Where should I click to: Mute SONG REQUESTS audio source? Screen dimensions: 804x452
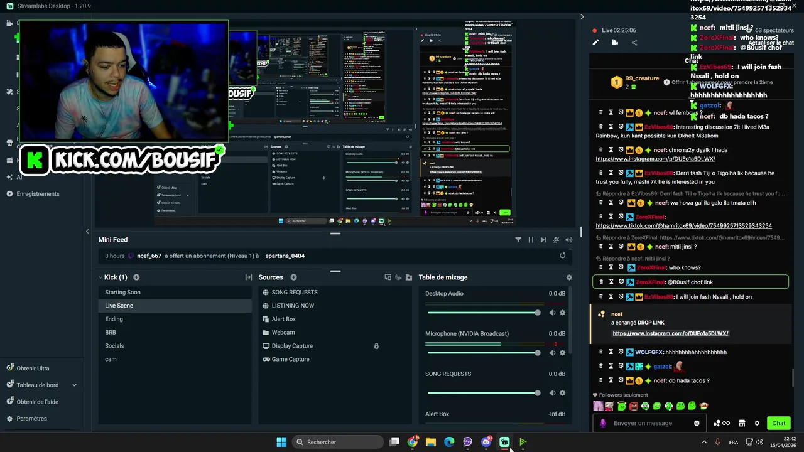(x=552, y=393)
